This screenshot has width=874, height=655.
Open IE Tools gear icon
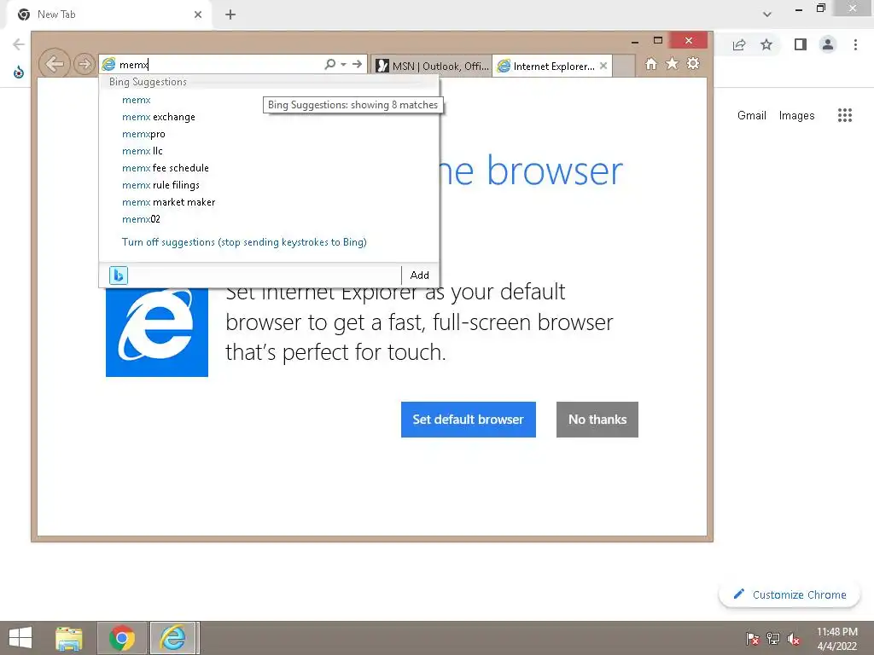pos(693,64)
